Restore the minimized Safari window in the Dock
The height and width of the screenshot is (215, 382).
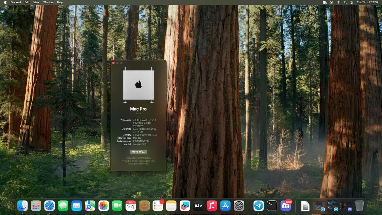[319, 206]
